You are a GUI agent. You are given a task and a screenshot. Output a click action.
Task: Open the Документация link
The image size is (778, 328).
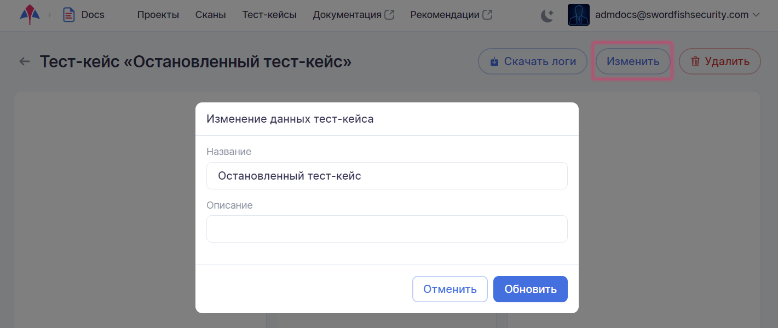tap(347, 15)
